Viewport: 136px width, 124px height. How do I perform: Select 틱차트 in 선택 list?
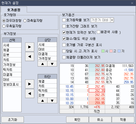click(12, 70)
